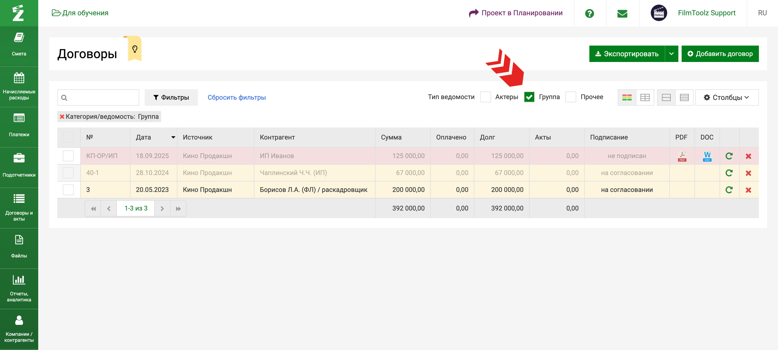Download PDF for contract КП-ОР/ИП

click(682, 156)
